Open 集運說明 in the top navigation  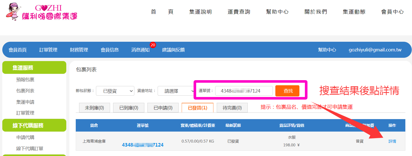coord(200,12)
